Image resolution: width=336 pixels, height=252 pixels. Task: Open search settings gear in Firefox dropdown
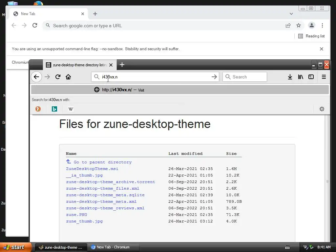click(322, 109)
